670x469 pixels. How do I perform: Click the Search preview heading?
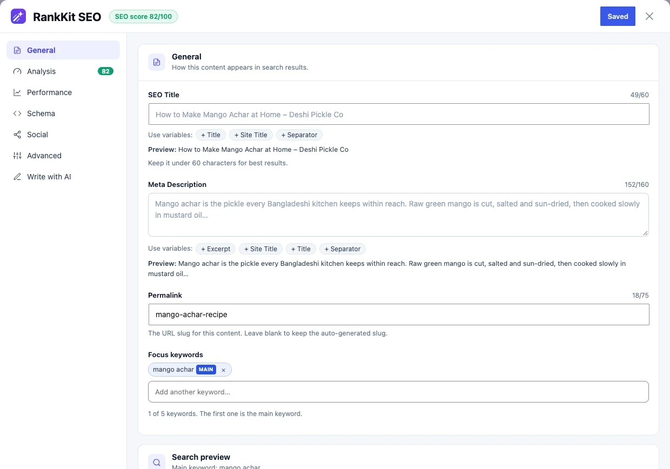pyautogui.click(x=201, y=457)
